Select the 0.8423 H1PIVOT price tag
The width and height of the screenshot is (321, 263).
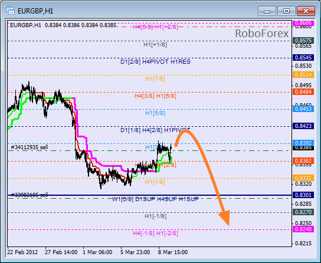coord(303,126)
